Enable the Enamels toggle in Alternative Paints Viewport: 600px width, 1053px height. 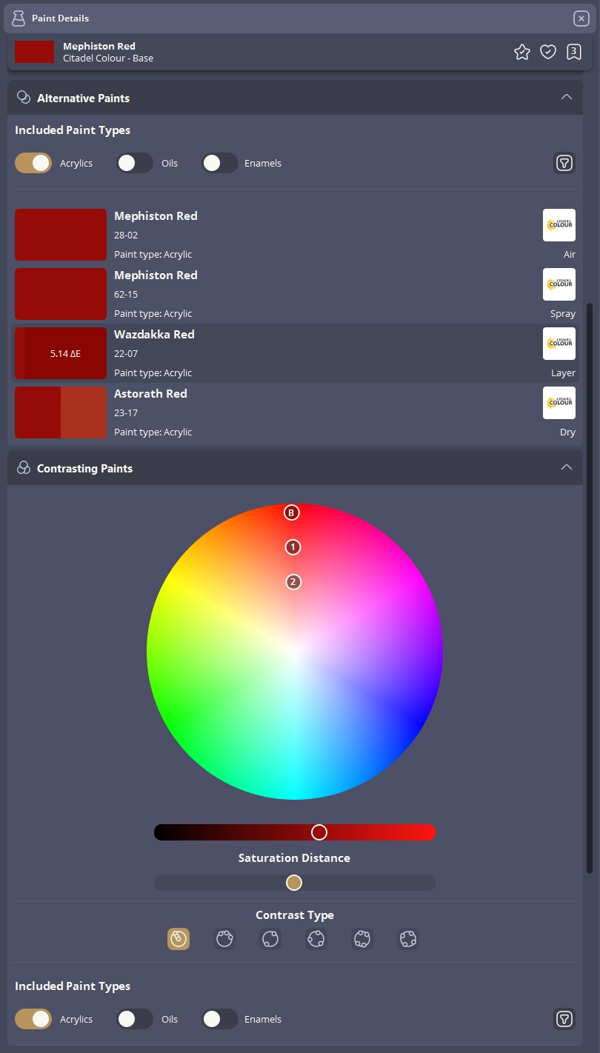(x=219, y=163)
